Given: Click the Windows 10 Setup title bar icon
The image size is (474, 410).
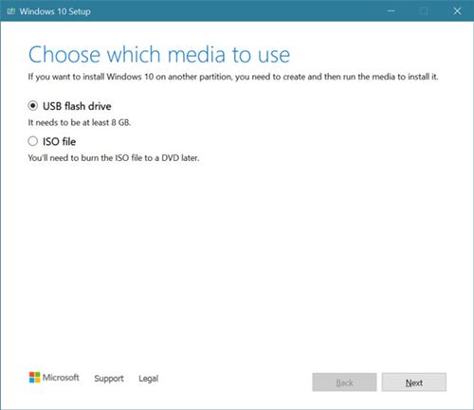Looking at the screenshot, I should 11,11.
